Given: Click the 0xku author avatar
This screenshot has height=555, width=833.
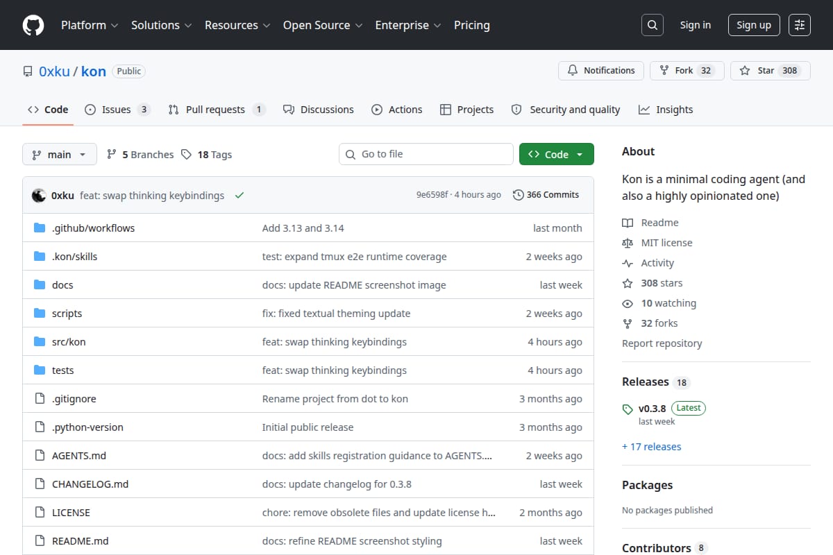Looking at the screenshot, I should click(x=39, y=195).
